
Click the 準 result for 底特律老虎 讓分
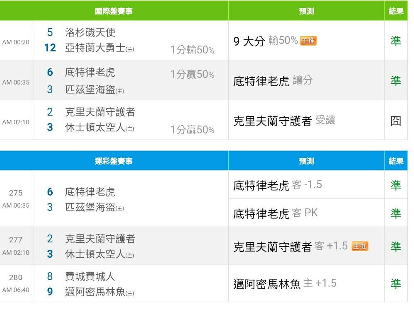396,81
